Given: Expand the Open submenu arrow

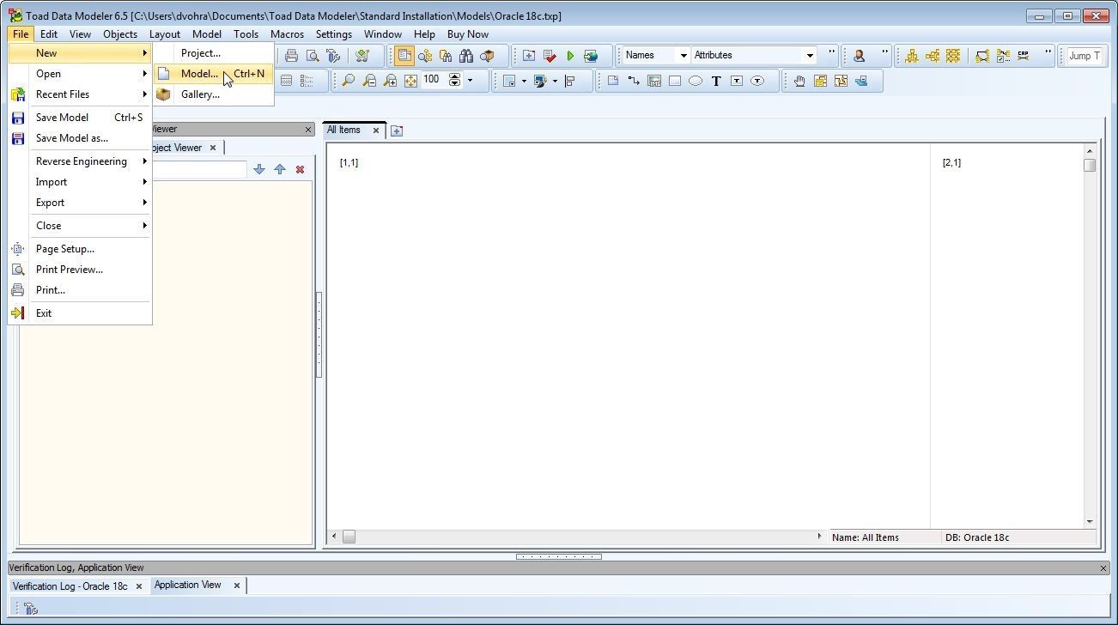Looking at the screenshot, I should [144, 74].
